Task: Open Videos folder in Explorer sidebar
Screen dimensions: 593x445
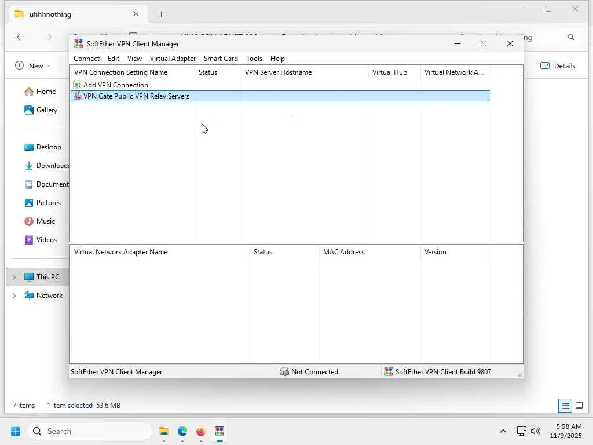Action: [x=41, y=240]
